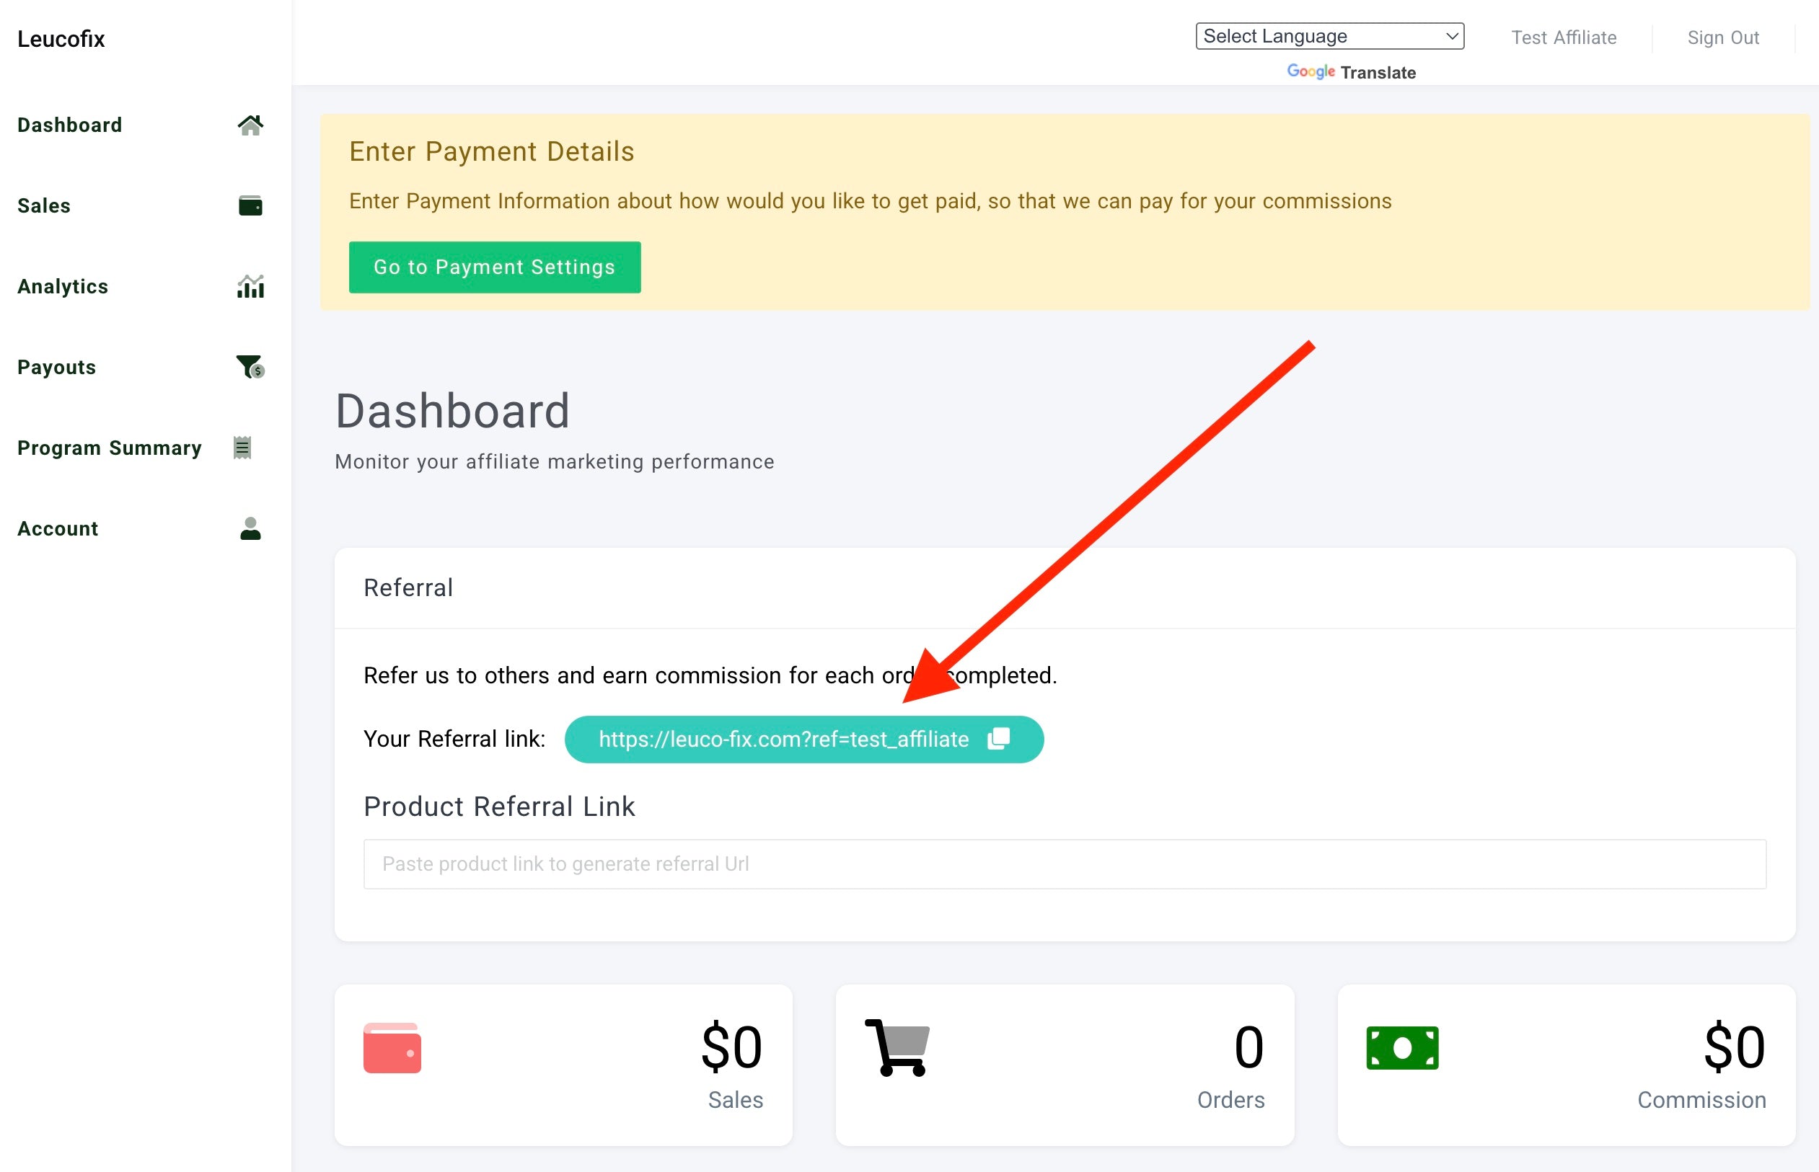Viewport: 1819px width, 1172px height.
Task: Copy referral link using the copy icon
Action: click(998, 739)
